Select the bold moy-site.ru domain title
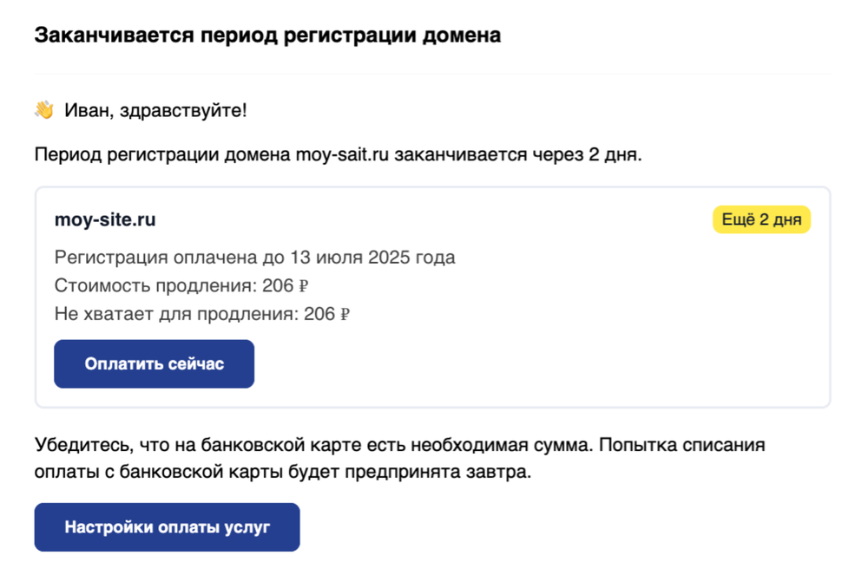 click(105, 220)
